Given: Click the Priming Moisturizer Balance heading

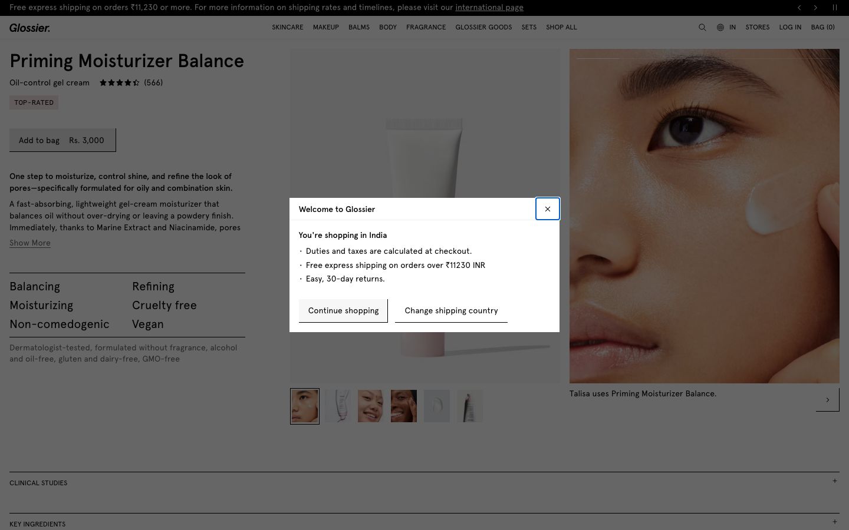Looking at the screenshot, I should point(127,61).
